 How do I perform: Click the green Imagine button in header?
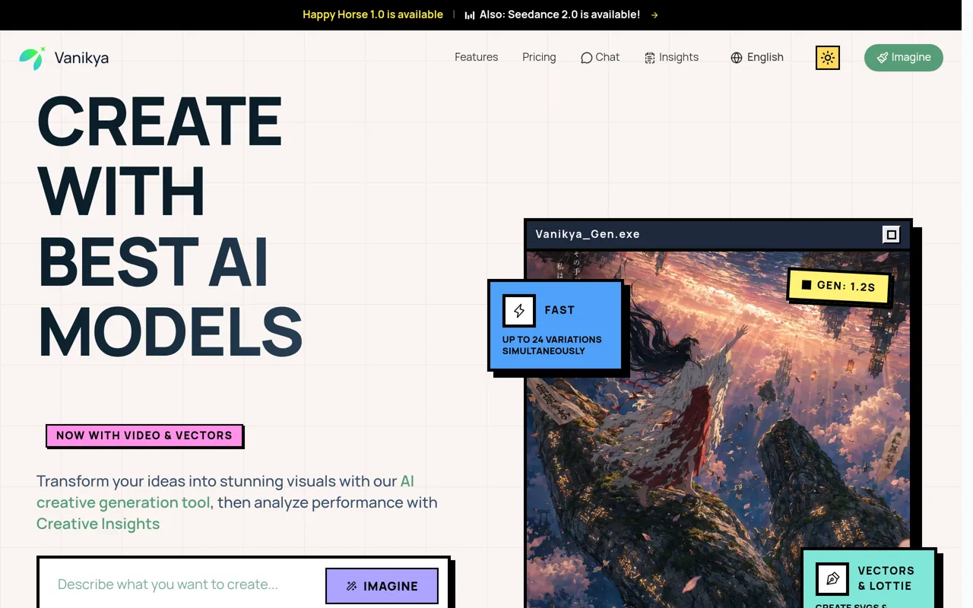[x=904, y=58]
